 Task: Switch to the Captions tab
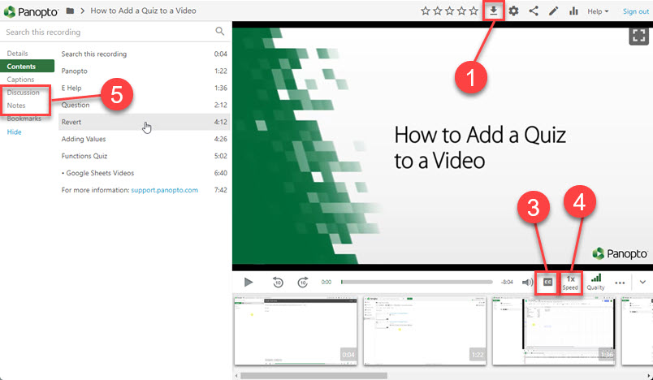[x=20, y=79]
